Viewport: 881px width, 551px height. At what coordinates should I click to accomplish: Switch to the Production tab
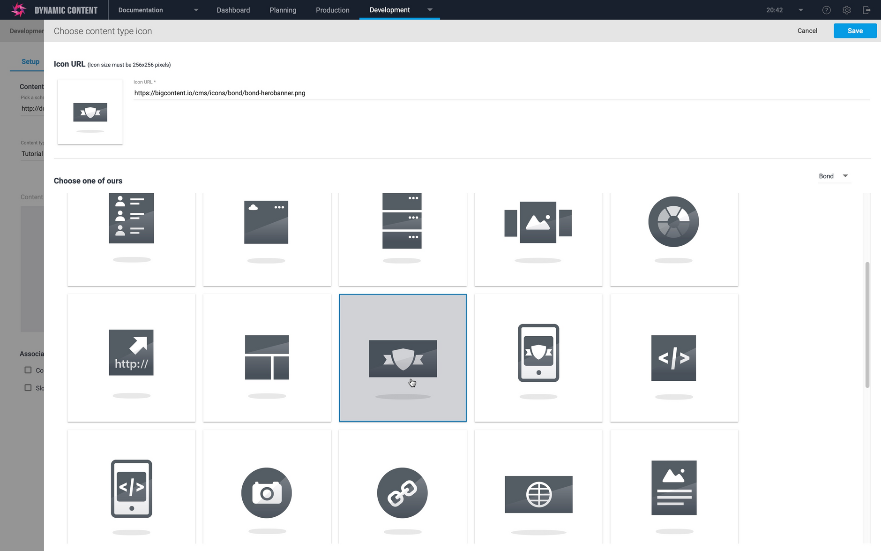pos(332,10)
